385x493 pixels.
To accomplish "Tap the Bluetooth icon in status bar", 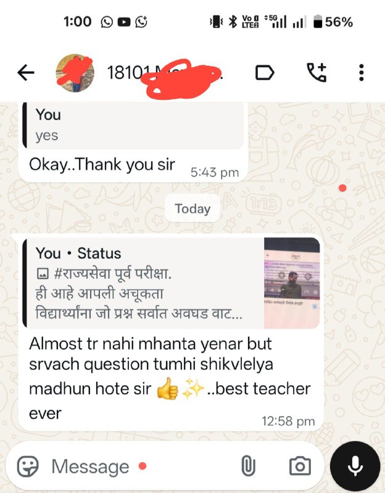I will (x=233, y=22).
